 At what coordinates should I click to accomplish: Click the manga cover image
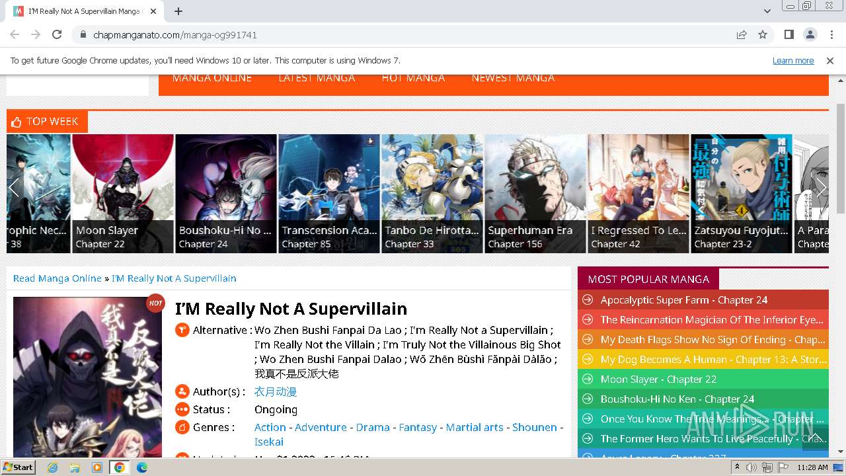(87, 377)
